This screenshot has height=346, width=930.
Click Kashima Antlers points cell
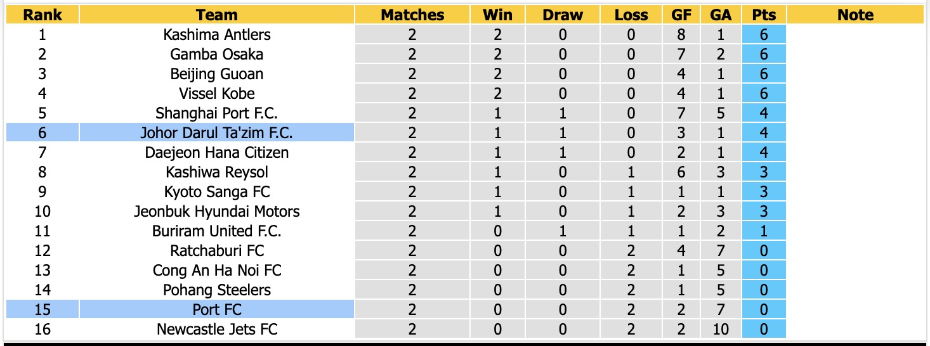coord(764,34)
